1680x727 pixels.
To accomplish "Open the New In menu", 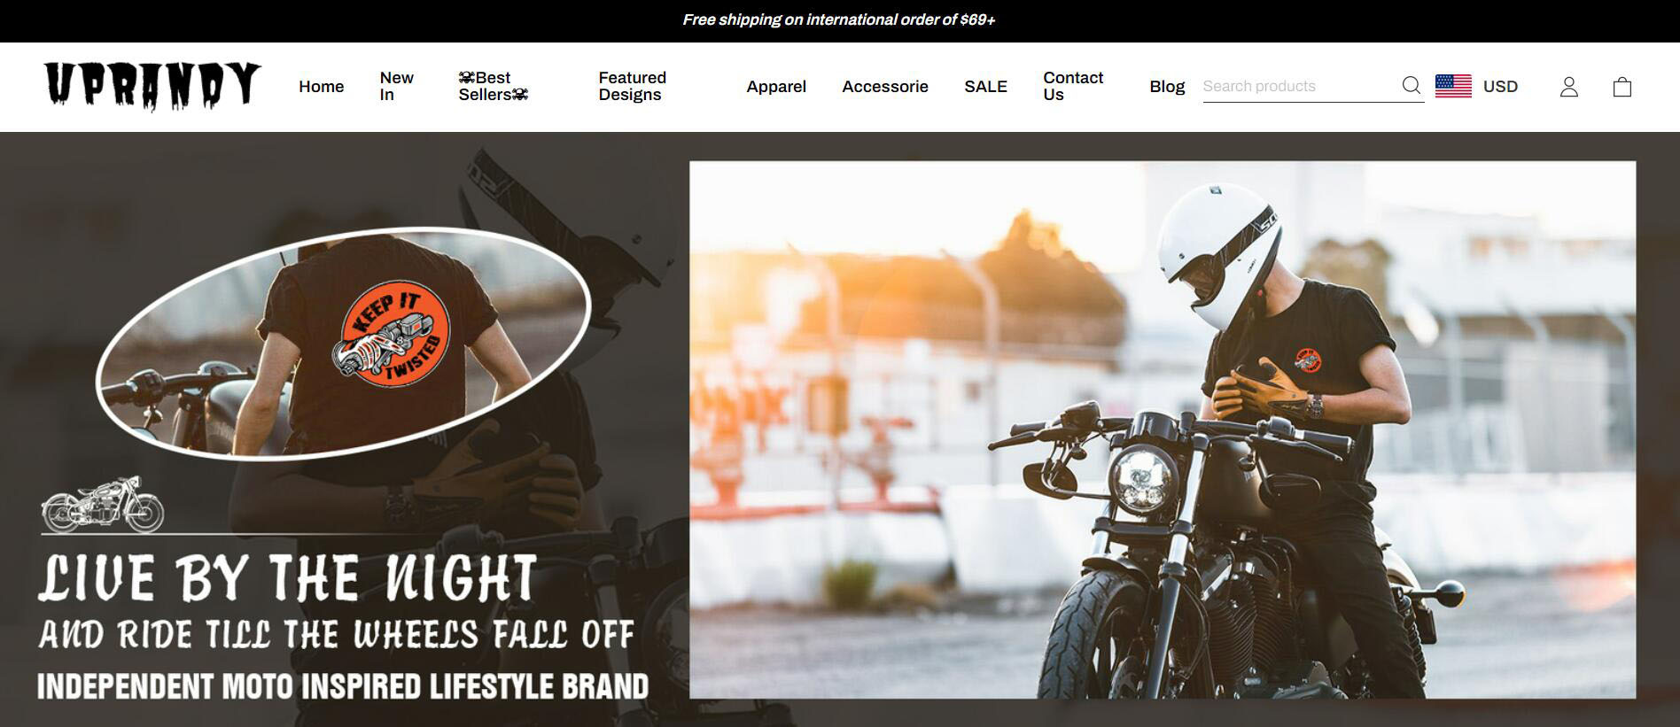I will (x=397, y=86).
